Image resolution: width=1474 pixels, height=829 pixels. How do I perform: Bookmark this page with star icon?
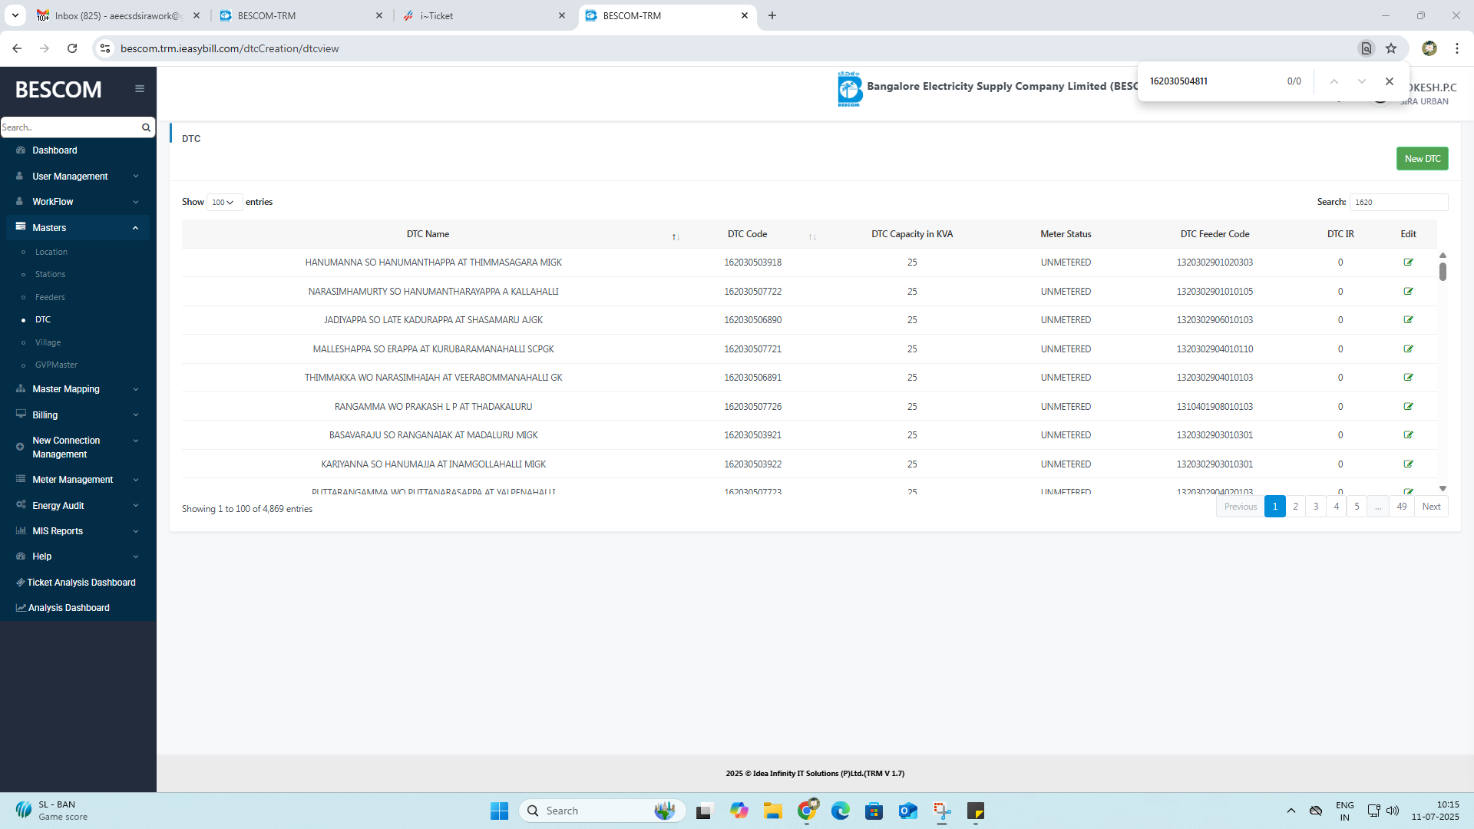(x=1391, y=48)
